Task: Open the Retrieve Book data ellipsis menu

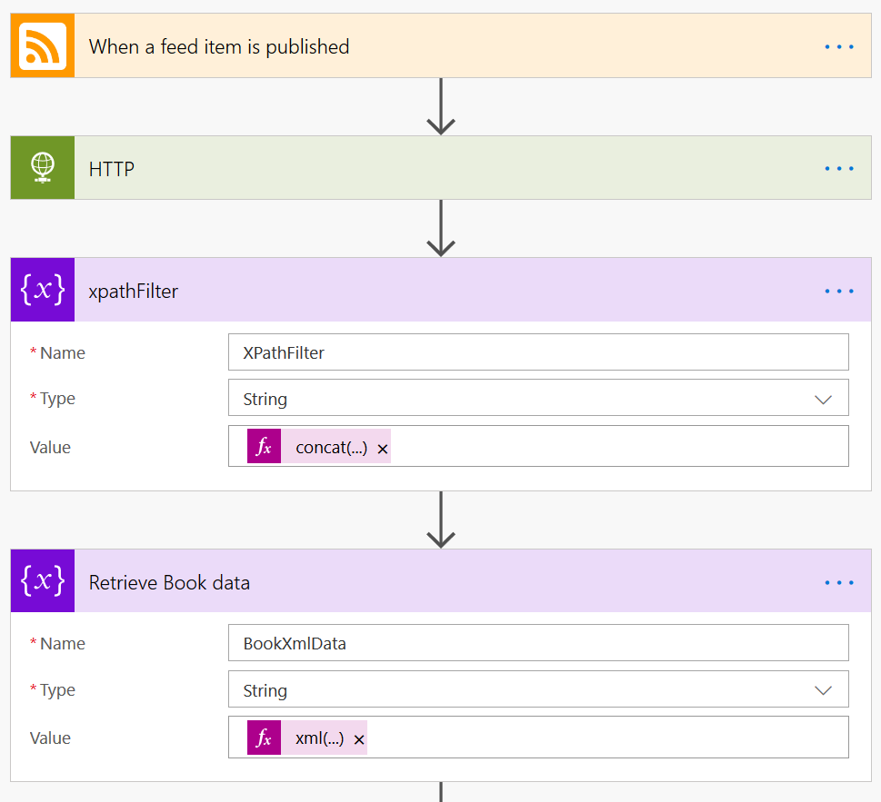Action: 839,582
